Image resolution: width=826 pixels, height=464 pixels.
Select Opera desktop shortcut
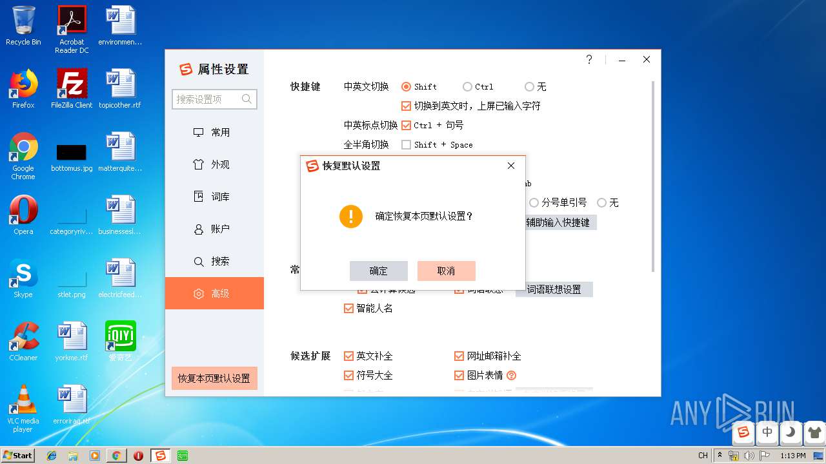[x=23, y=215]
